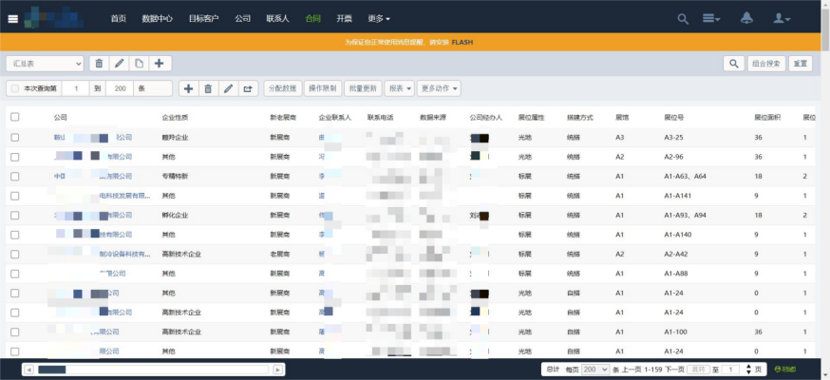The width and height of the screenshot is (830, 380).
Task: Expand the 报表 dropdown button
Action: pos(400,88)
